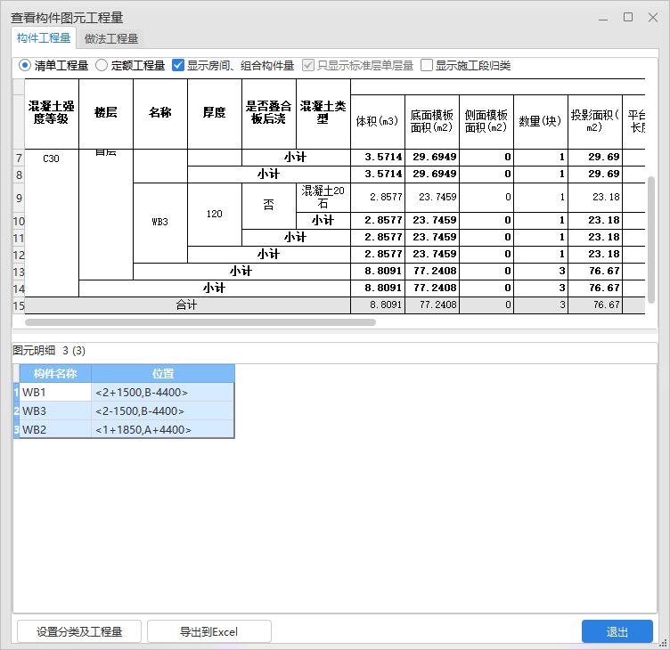
Task: Click the 位置 header in 图元明细
Action: pos(163,374)
